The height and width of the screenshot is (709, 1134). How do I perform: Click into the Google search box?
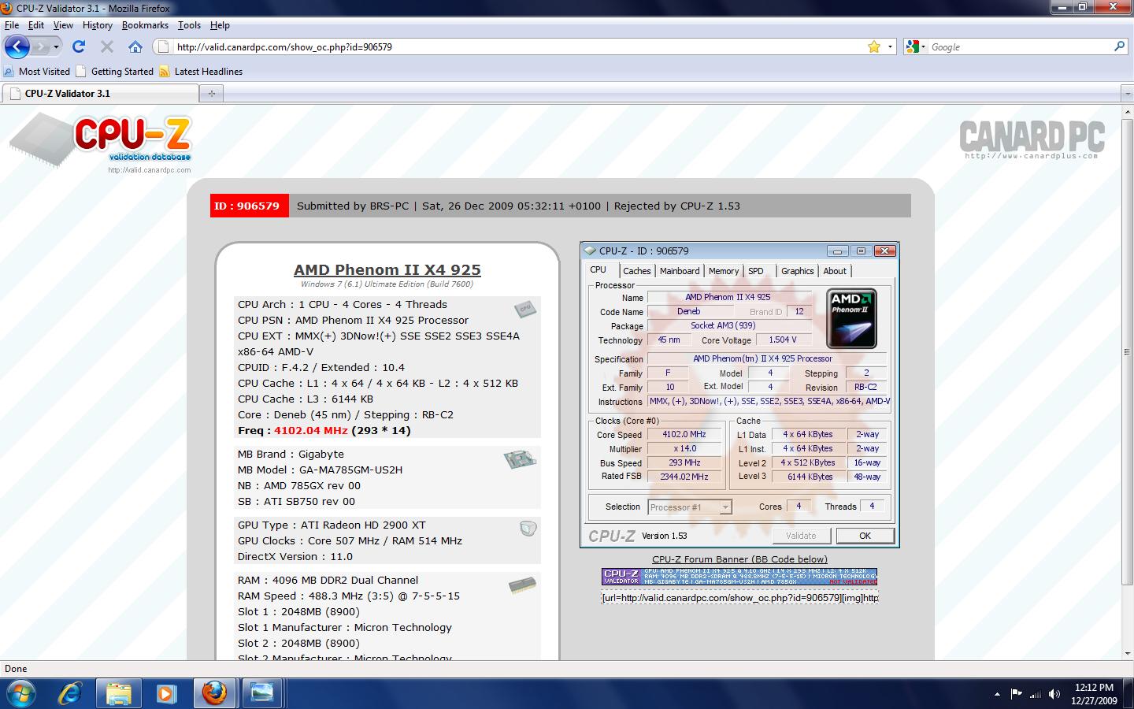tap(1020, 46)
